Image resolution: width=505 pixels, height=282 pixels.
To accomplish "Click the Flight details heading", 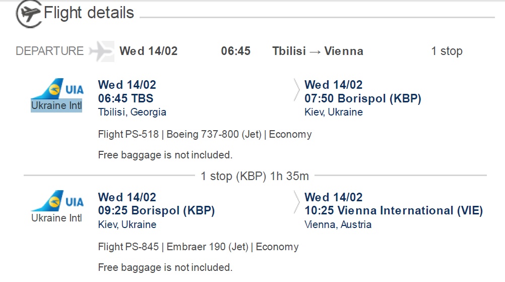I will pos(89,13).
